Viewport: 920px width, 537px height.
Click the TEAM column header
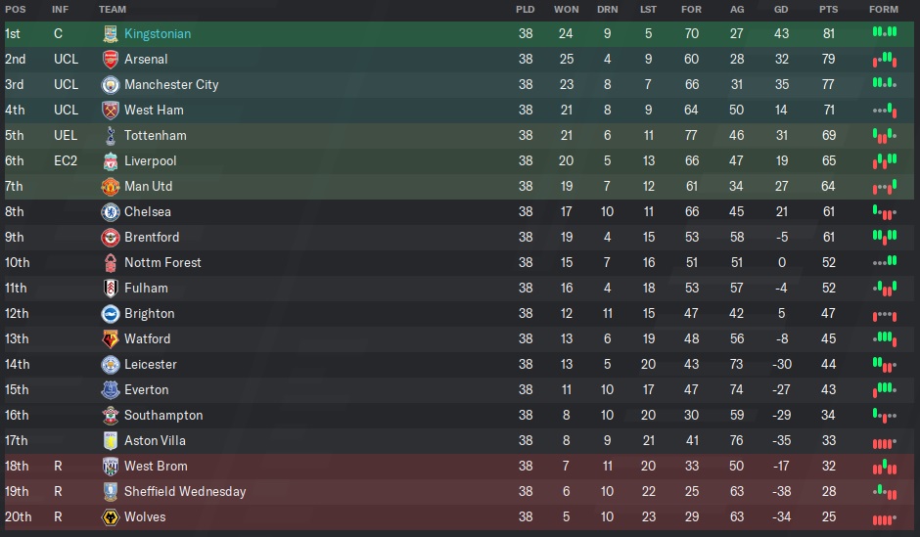coord(113,9)
